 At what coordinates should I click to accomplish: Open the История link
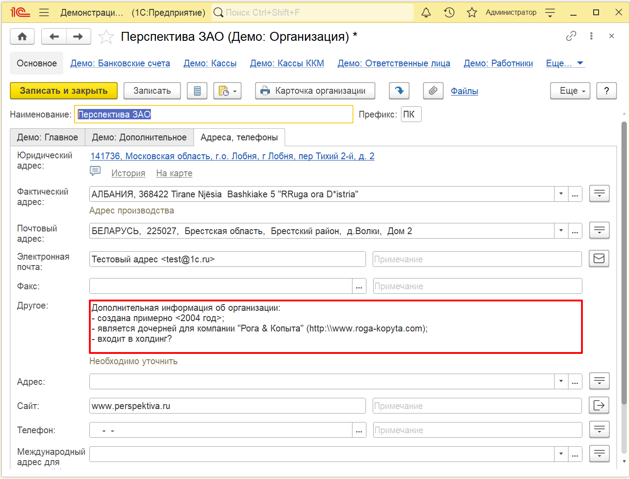click(x=128, y=173)
